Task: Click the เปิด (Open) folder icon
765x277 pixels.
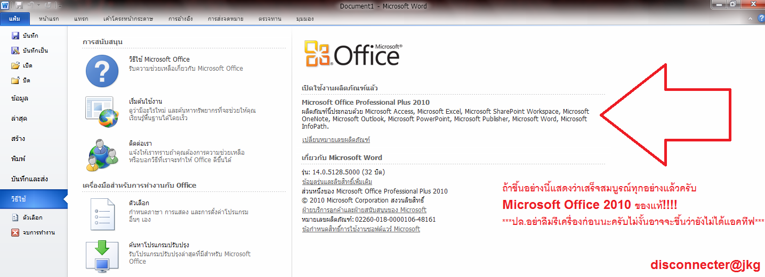Action: (x=15, y=65)
